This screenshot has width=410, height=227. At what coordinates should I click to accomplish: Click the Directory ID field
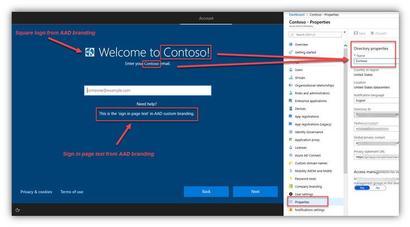click(377, 115)
